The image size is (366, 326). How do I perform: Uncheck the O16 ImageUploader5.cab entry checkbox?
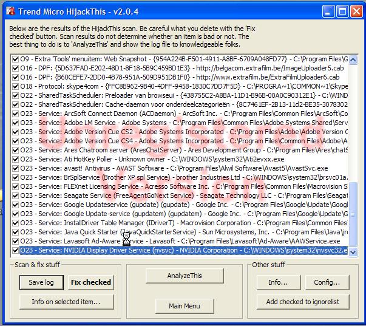[x=15, y=68]
